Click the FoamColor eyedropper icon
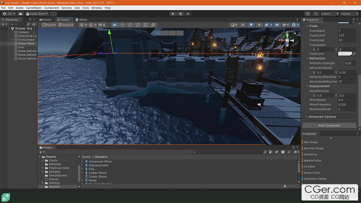This screenshot has width=361, height=203. pyautogui.click(x=354, y=54)
